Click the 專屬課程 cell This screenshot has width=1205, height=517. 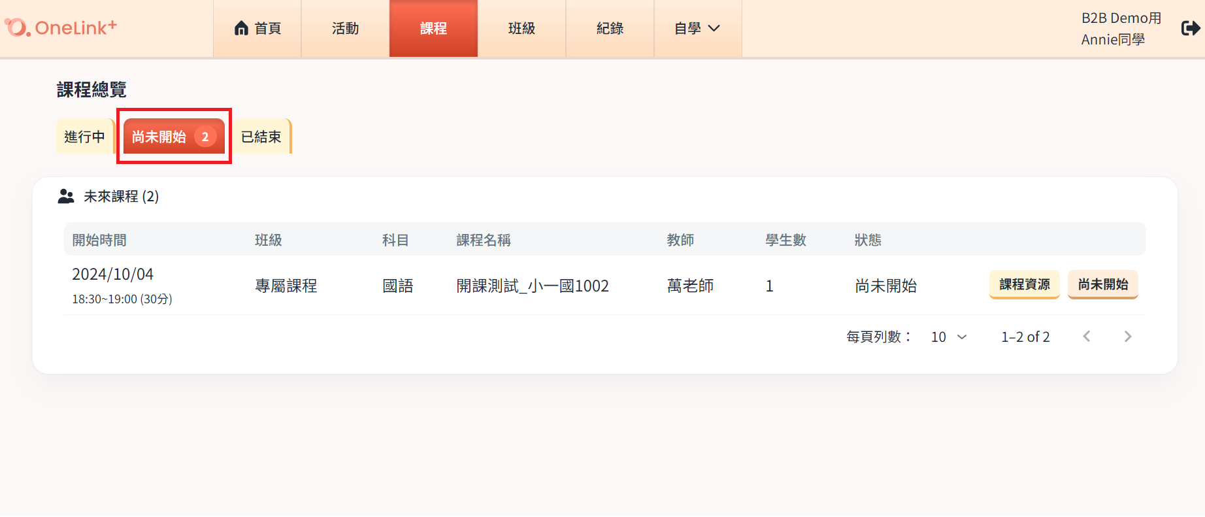pos(286,286)
